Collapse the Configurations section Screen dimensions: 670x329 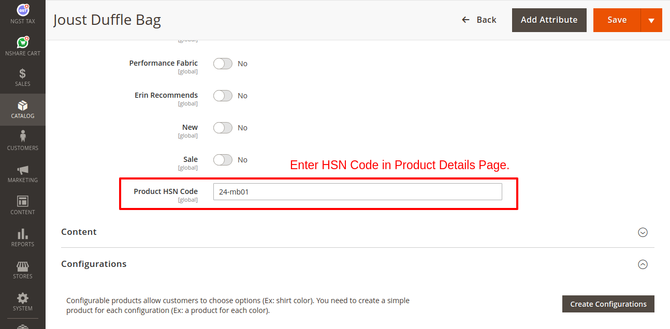(x=643, y=264)
